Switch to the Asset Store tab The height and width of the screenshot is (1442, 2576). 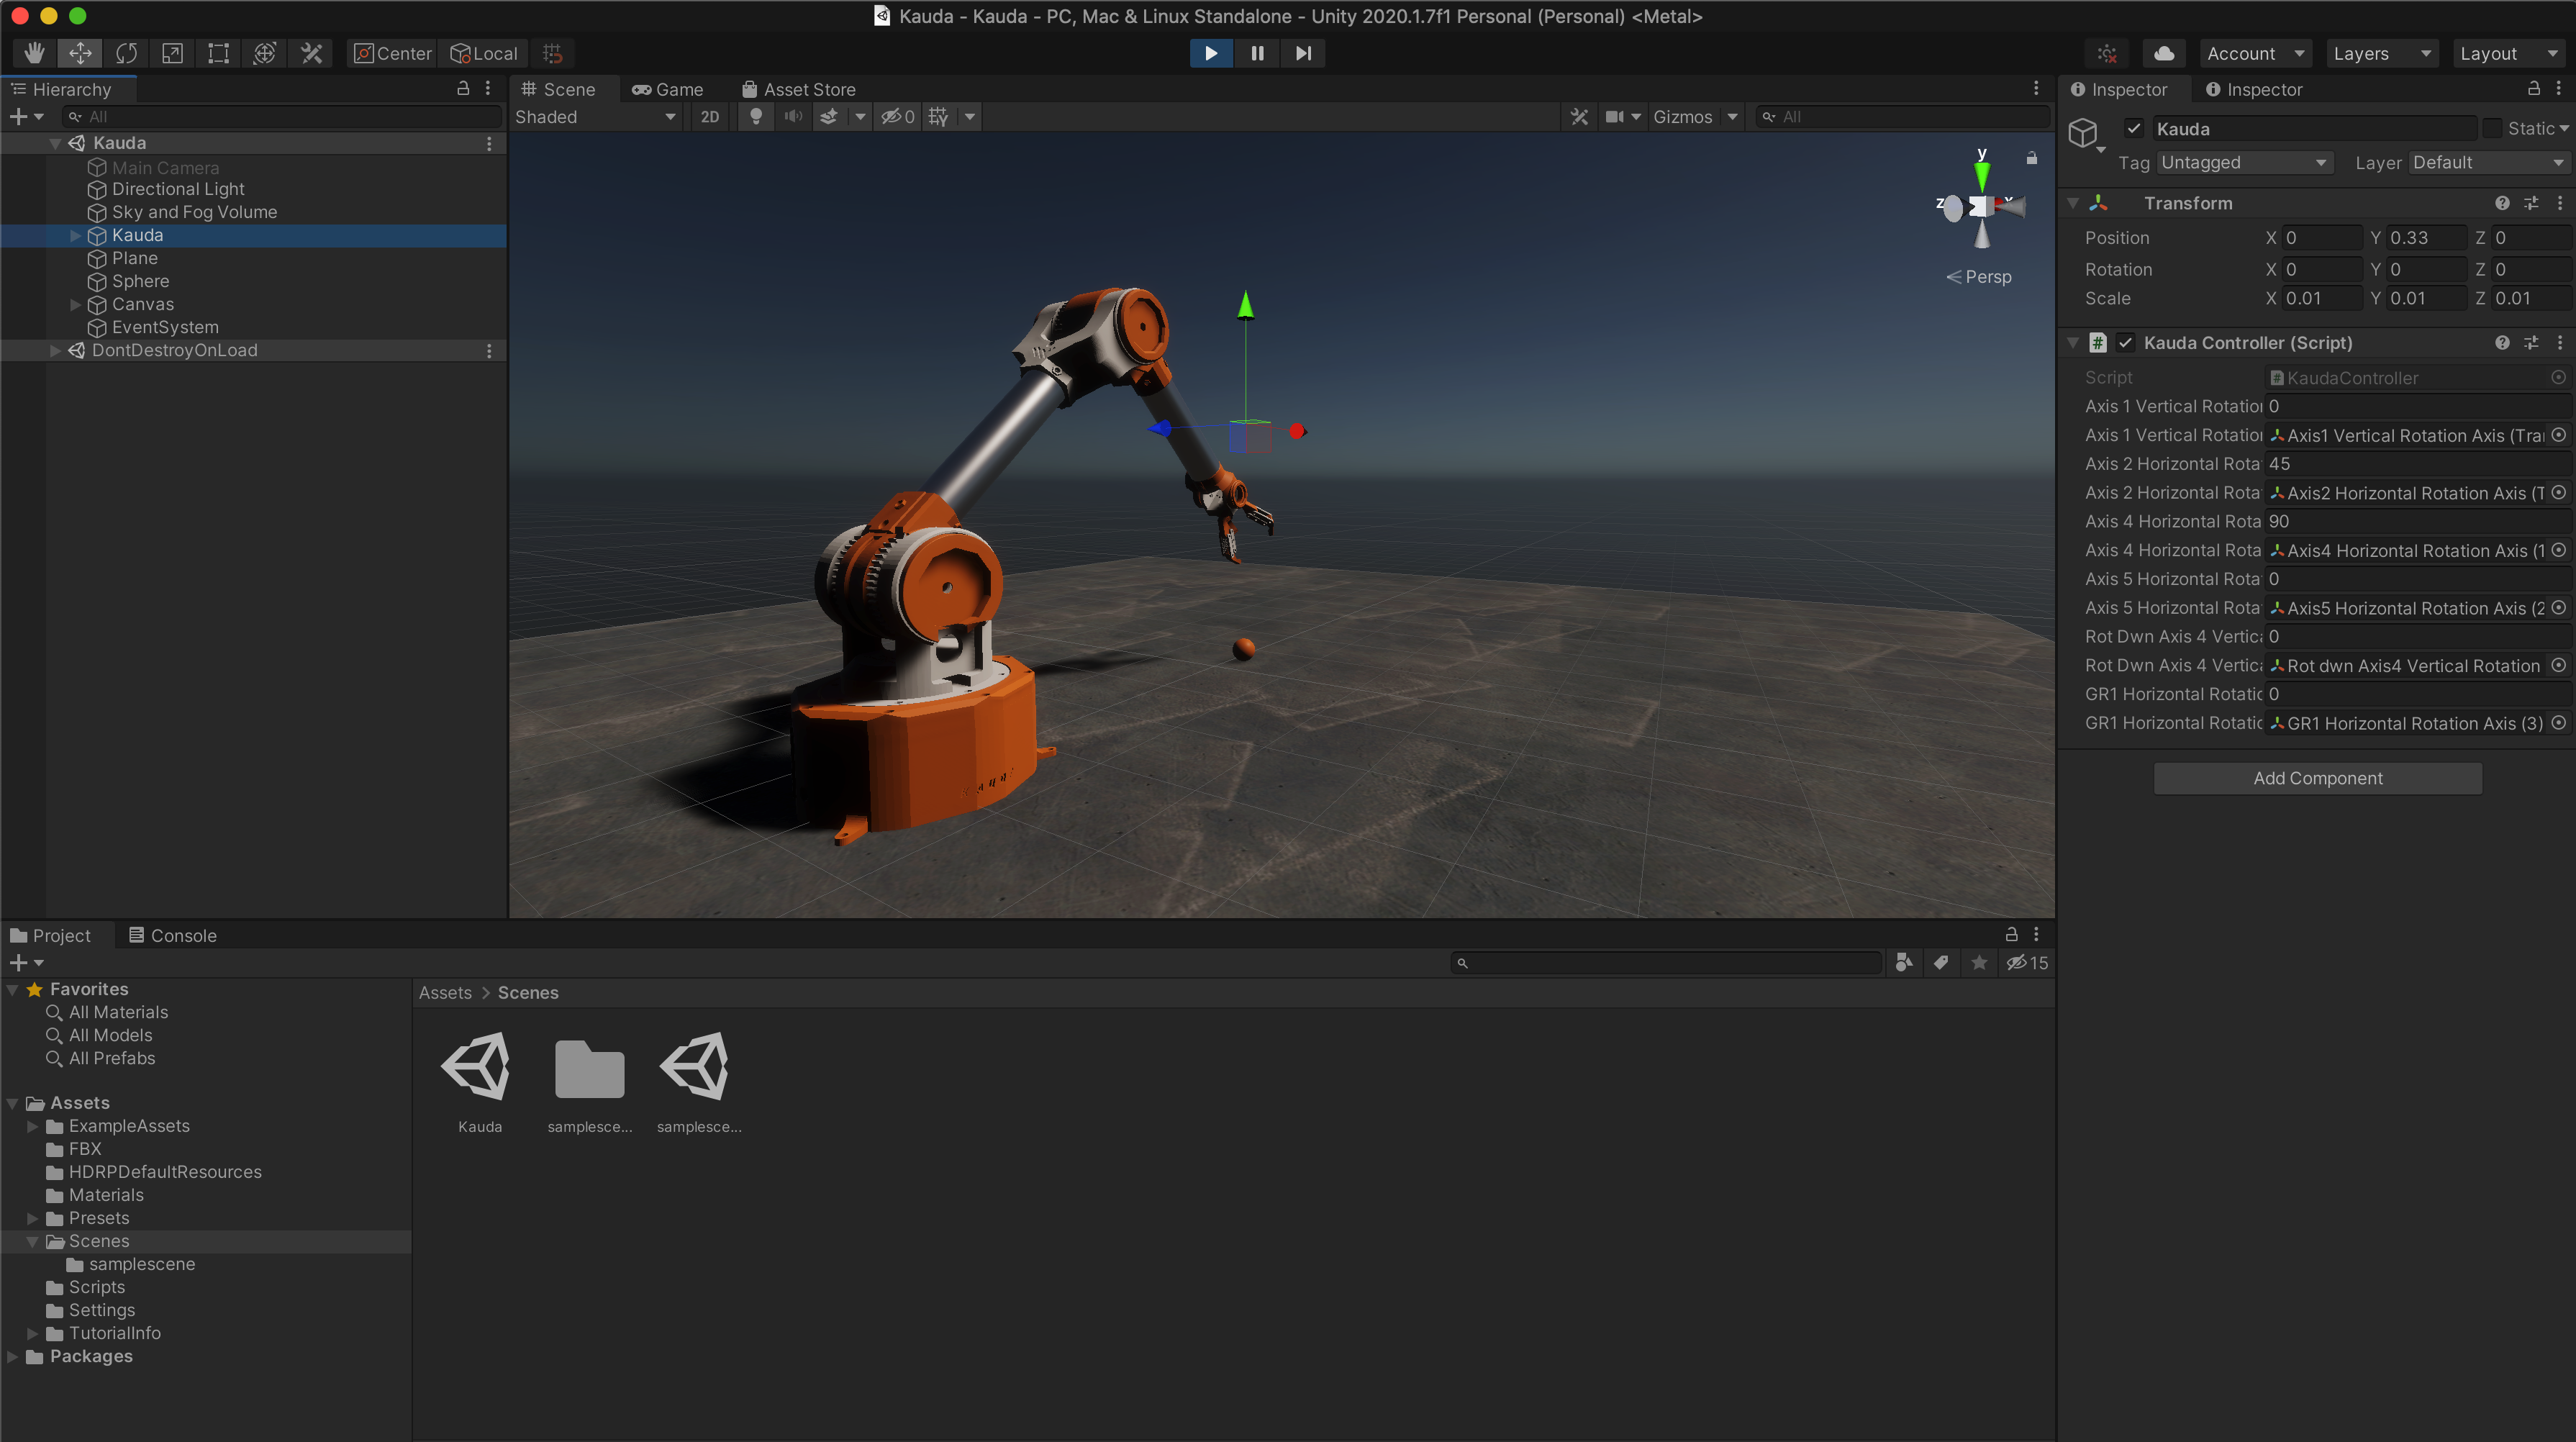pyautogui.click(x=798, y=89)
